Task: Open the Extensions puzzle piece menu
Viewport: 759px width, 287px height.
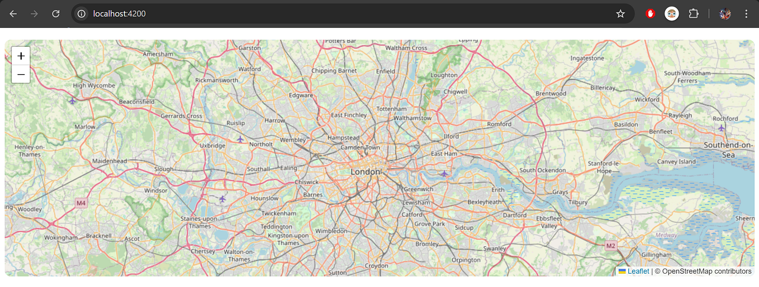Action: [694, 13]
